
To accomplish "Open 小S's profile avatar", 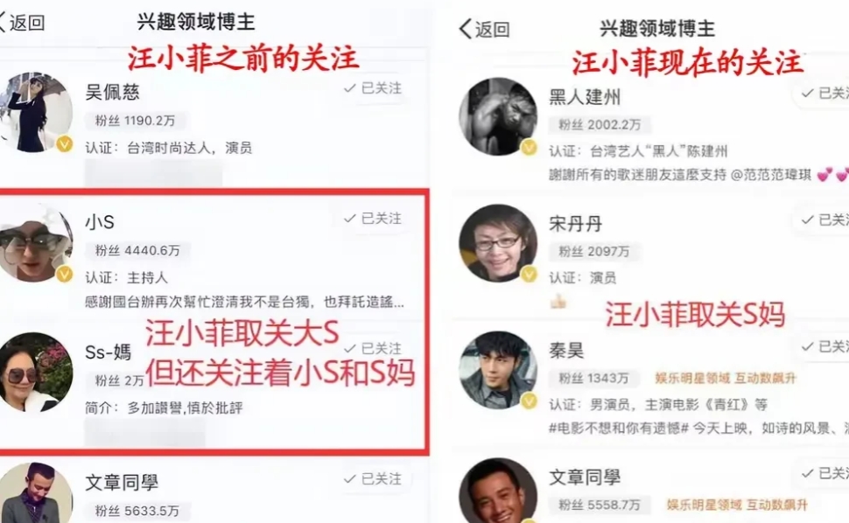I will pyautogui.click(x=36, y=243).
